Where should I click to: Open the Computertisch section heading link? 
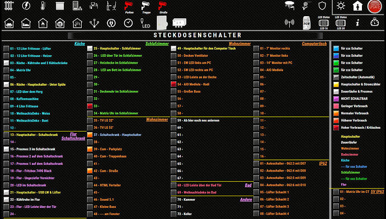314,43
